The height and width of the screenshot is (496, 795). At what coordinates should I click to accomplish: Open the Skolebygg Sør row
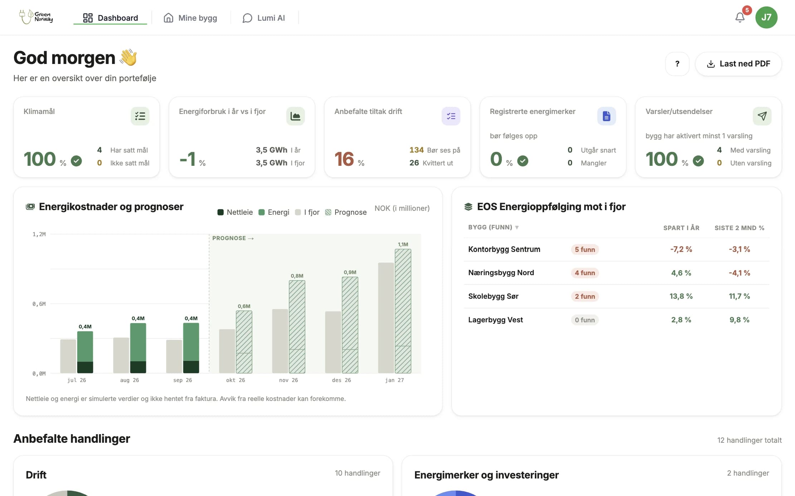point(616,296)
